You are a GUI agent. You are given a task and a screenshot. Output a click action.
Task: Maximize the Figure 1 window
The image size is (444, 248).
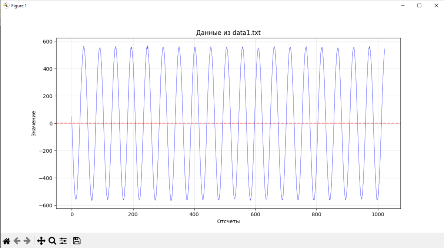click(419, 6)
